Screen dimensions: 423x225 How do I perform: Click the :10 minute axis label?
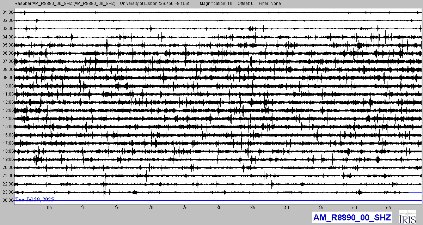(82, 207)
